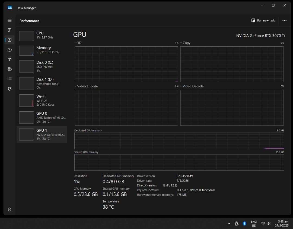Click DirectX version 12 (FL 12.2)
This screenshot has height=229, width=293.
[x=170, y=185]
